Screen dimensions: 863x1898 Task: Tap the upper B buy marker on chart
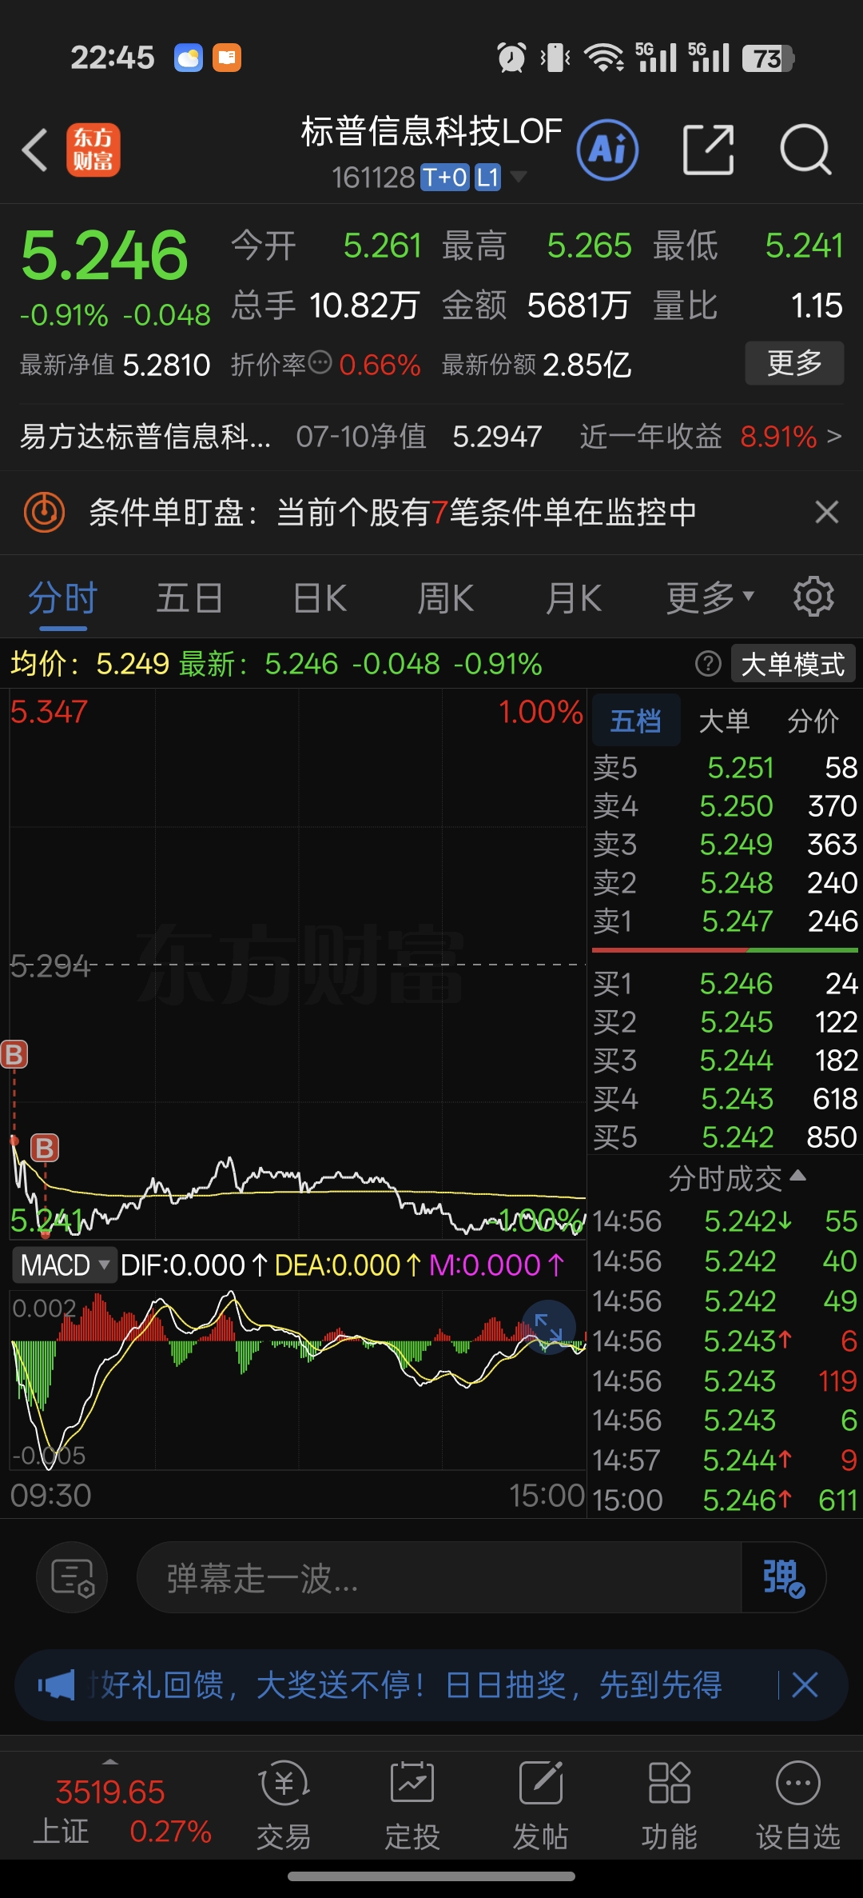point(14,1054)
